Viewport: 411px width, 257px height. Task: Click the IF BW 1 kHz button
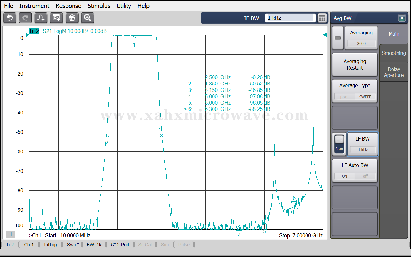click(x=362, y=144)
